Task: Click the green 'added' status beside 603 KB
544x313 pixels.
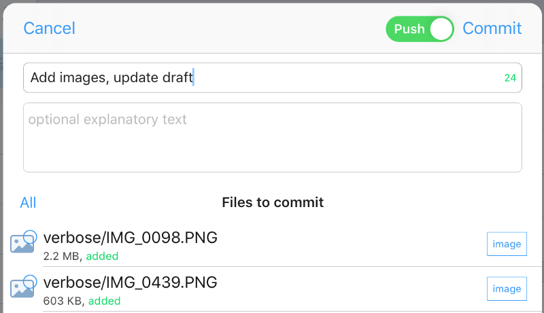Action: (105, 301)
